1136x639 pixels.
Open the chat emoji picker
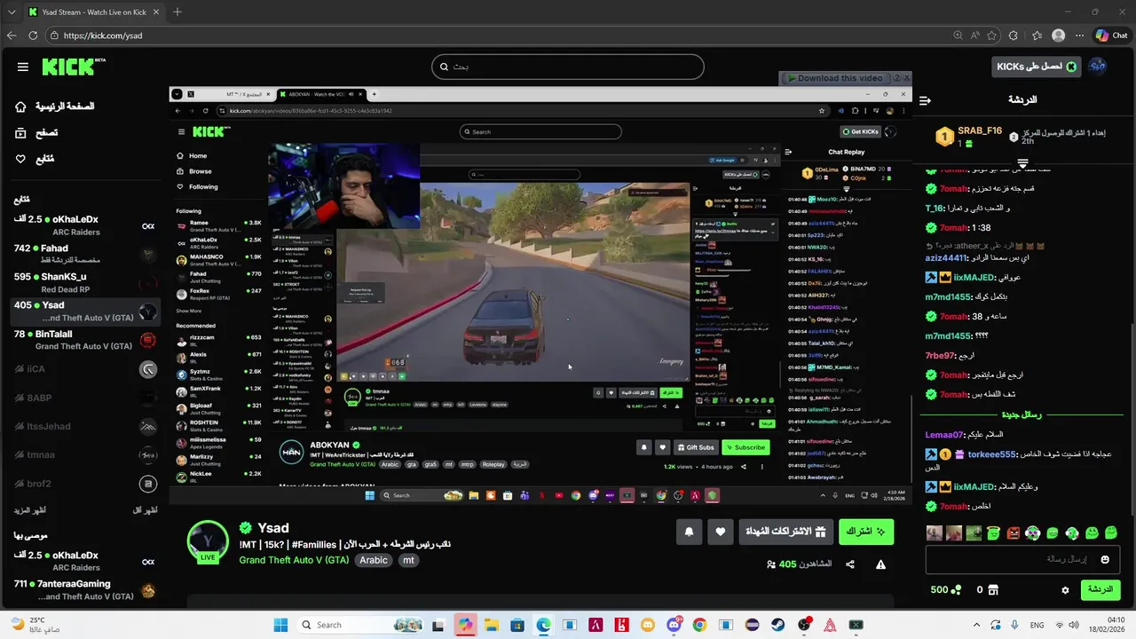point(1105,559)
